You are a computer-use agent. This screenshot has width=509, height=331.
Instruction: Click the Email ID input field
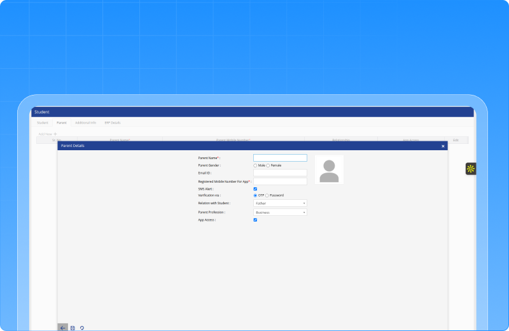click(280, 173)
